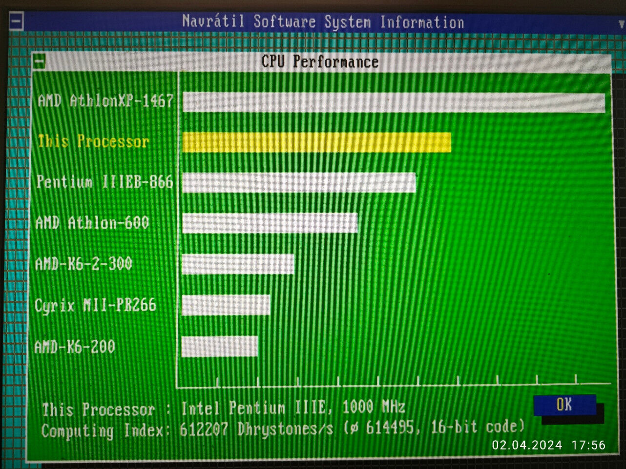
Task: Click the scroll arrow at the main window's title bar edge
Action: 622,23
